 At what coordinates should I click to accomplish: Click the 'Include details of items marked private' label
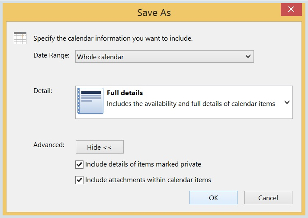(x=143, y=164)
